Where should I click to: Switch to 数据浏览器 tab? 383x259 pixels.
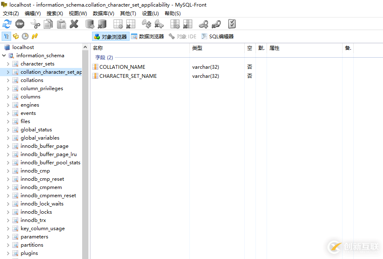(x=147, y=37)
